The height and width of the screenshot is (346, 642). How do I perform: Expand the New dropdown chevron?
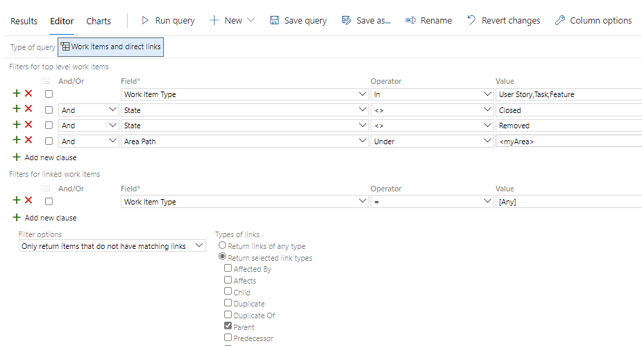tap(251, 20)
